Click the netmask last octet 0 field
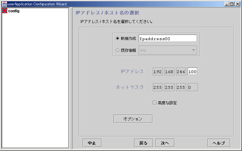The image size is (242, 151). point(192,87)
